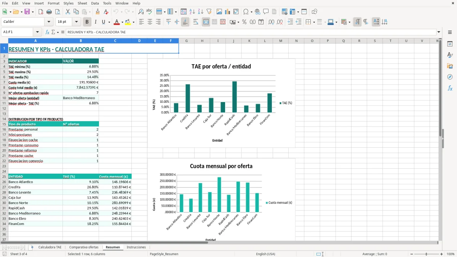Open the Borders dropdown arrow
Viewport: 457px width, 257px height.
315,22
